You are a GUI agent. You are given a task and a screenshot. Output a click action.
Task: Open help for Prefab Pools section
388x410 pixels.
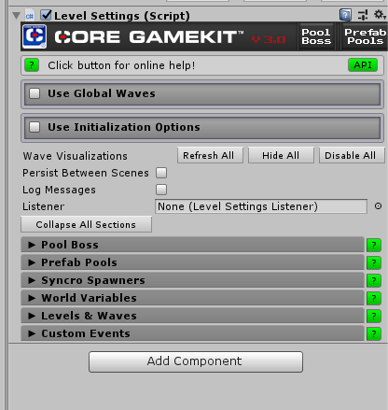[374, 263]
